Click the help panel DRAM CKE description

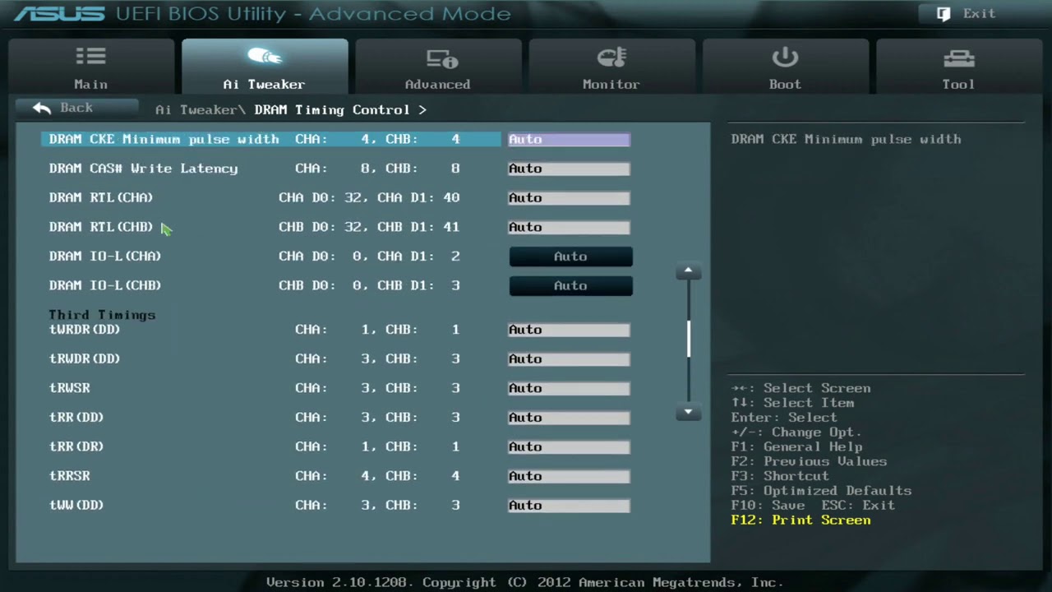(846, 140)
